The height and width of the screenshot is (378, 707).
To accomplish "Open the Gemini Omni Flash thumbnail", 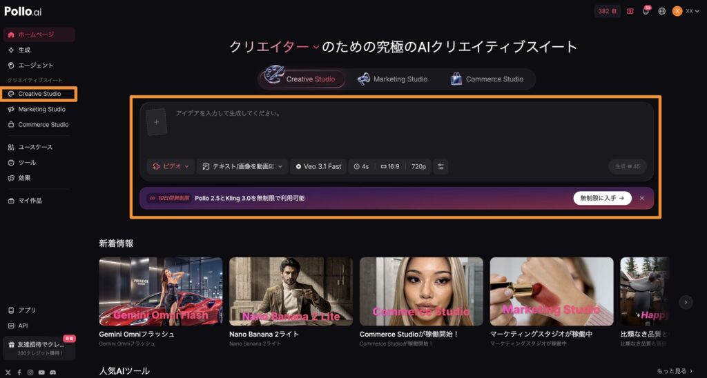I will tap(160, 292).
